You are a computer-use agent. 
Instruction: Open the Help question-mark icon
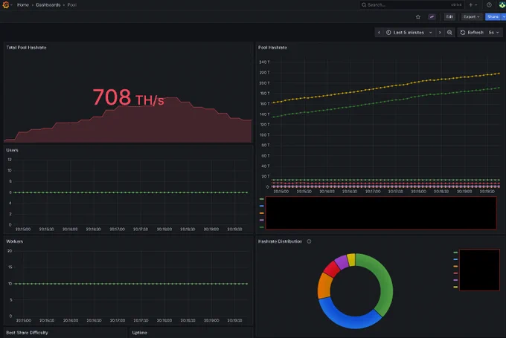[489, 5]
